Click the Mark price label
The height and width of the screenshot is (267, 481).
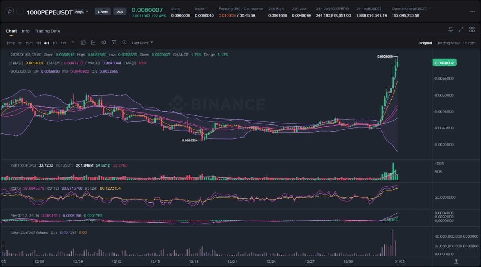tap(175, 9)
